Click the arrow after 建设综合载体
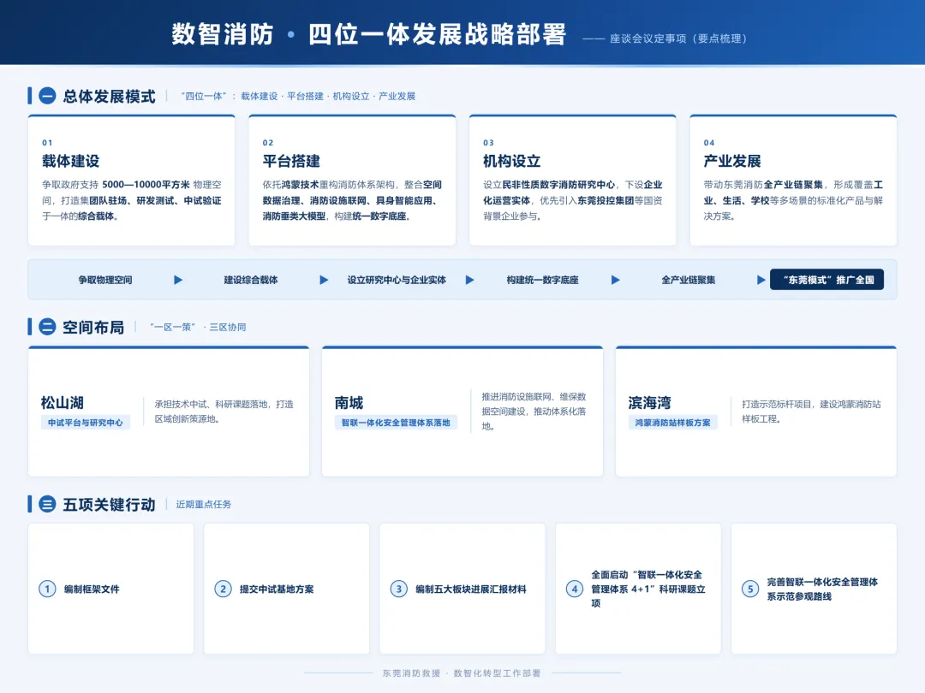Screen dimensions: 925x693 point(324,280)
